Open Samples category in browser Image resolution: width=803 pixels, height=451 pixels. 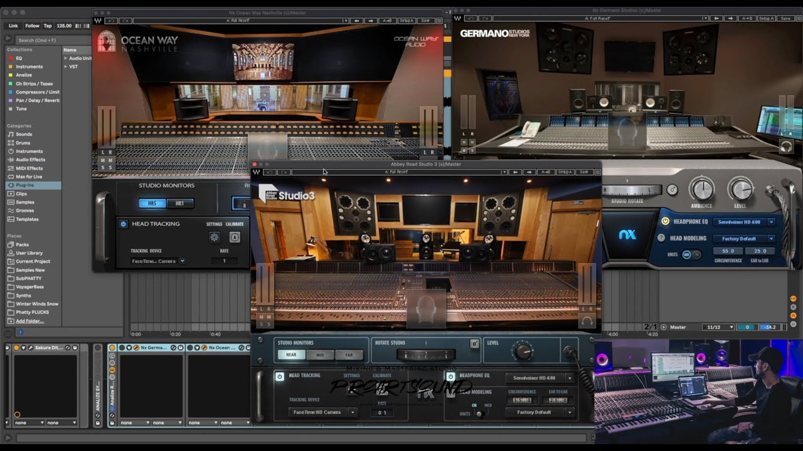pyautogui.click(x=25, y=202)
